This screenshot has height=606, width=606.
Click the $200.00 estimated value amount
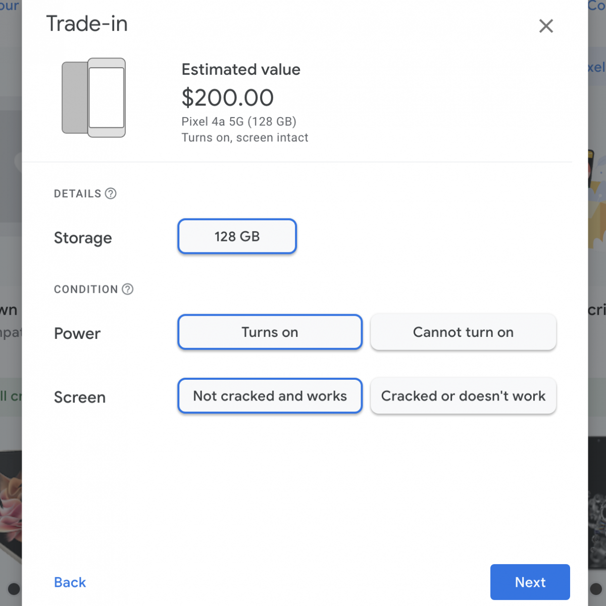pyautogui.click(x=227, y=97)
